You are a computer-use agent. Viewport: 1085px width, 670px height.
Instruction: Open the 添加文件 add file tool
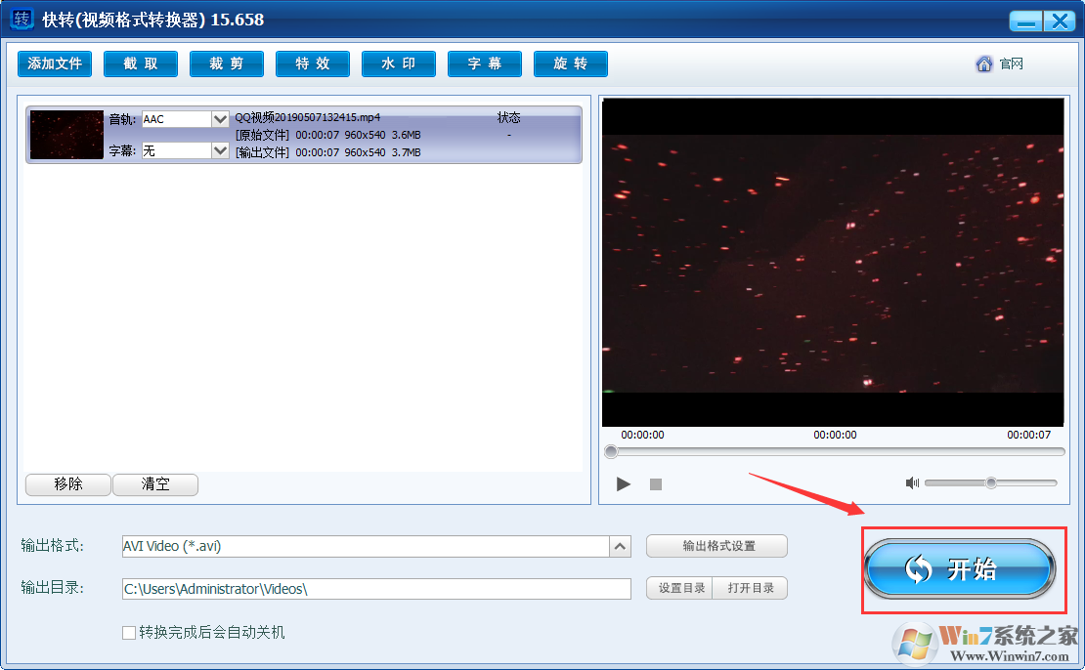pyautogui.click(x=54, y=63)
